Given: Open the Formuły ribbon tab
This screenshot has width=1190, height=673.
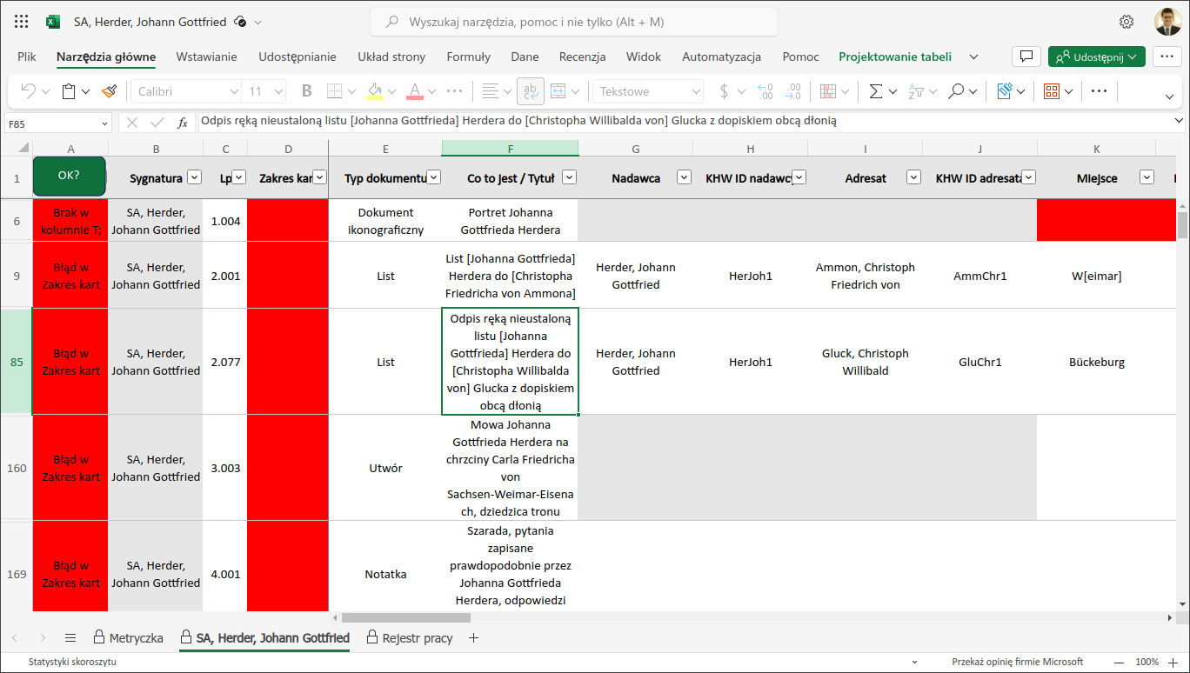Looking at the screenshot, I should pos(468,57).
